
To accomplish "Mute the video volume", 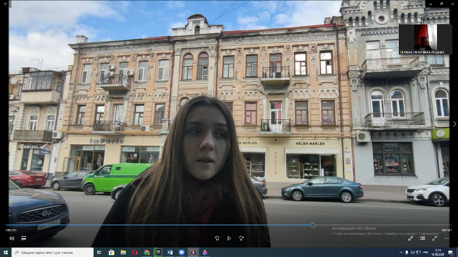I will coord(11,239).
